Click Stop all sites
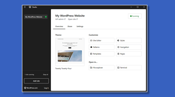 (x=46, y=75)
